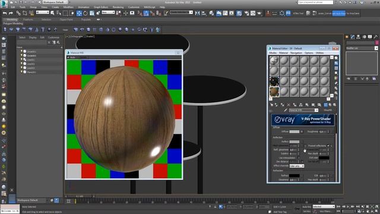
Task: Switch to the Freeform ribbon tab
Action: tap(28, 20)
